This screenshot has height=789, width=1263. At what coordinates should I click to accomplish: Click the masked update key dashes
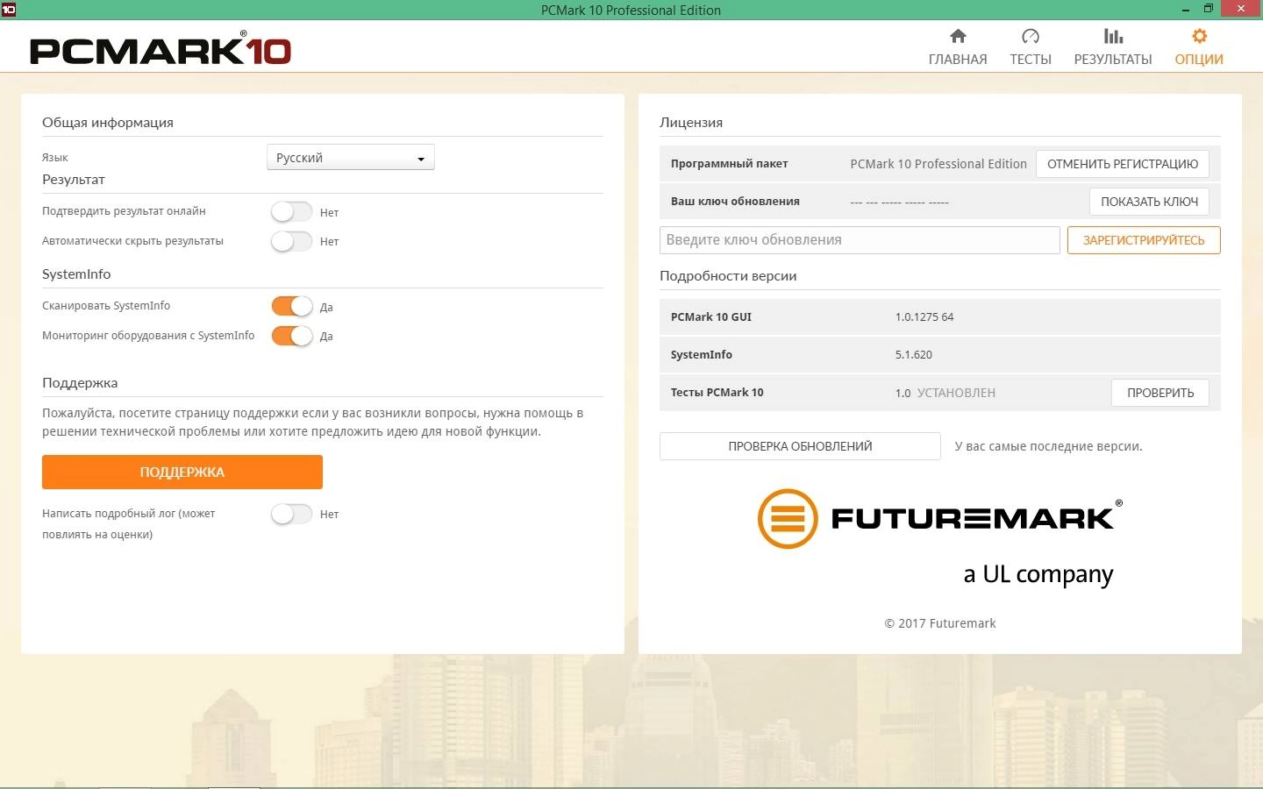point(900,203)
